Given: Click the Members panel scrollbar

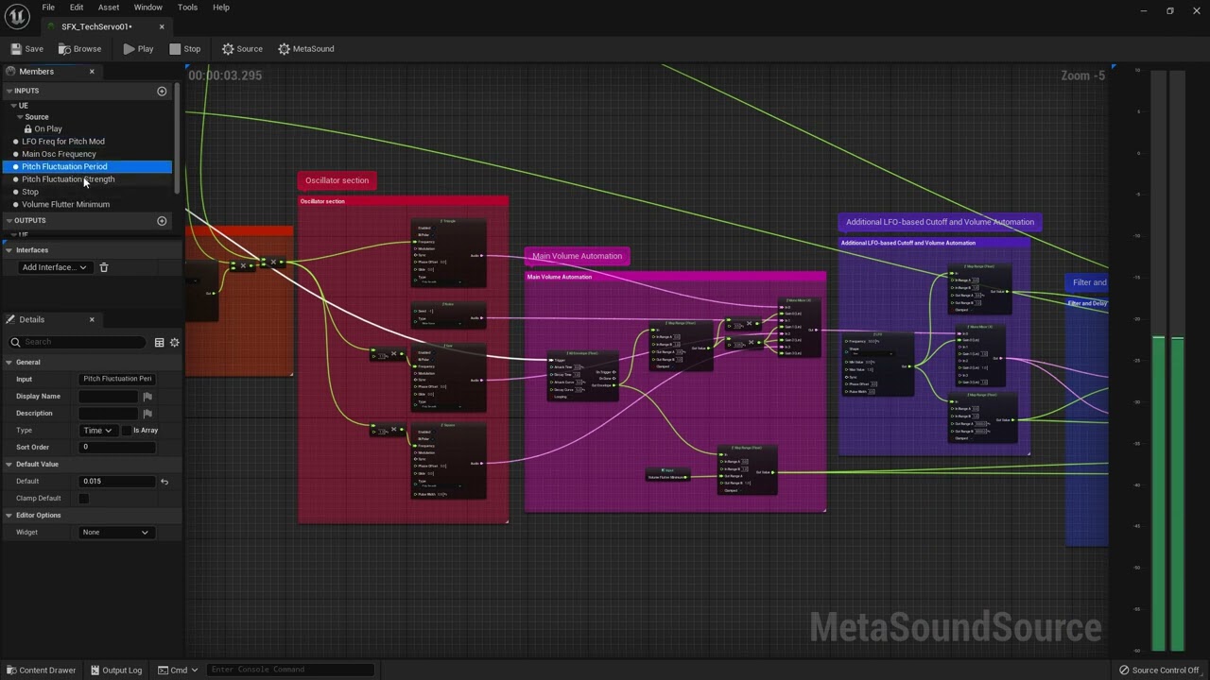Looking at the screenshot, I should [177, 138].
